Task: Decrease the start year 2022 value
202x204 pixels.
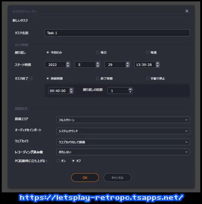Action: 68,66
